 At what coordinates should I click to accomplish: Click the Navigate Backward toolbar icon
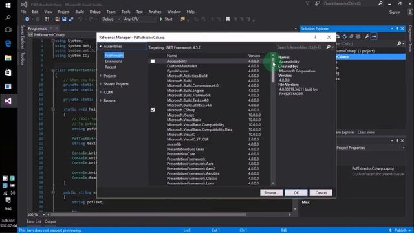(x=27, y=19)
